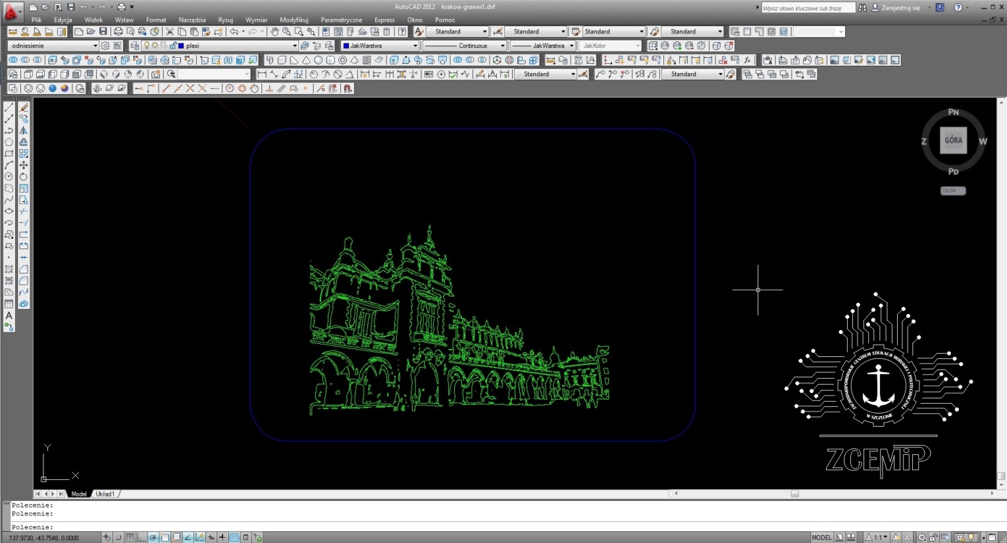Click Zarejestruj się sign-in link

tap(901, 8)
